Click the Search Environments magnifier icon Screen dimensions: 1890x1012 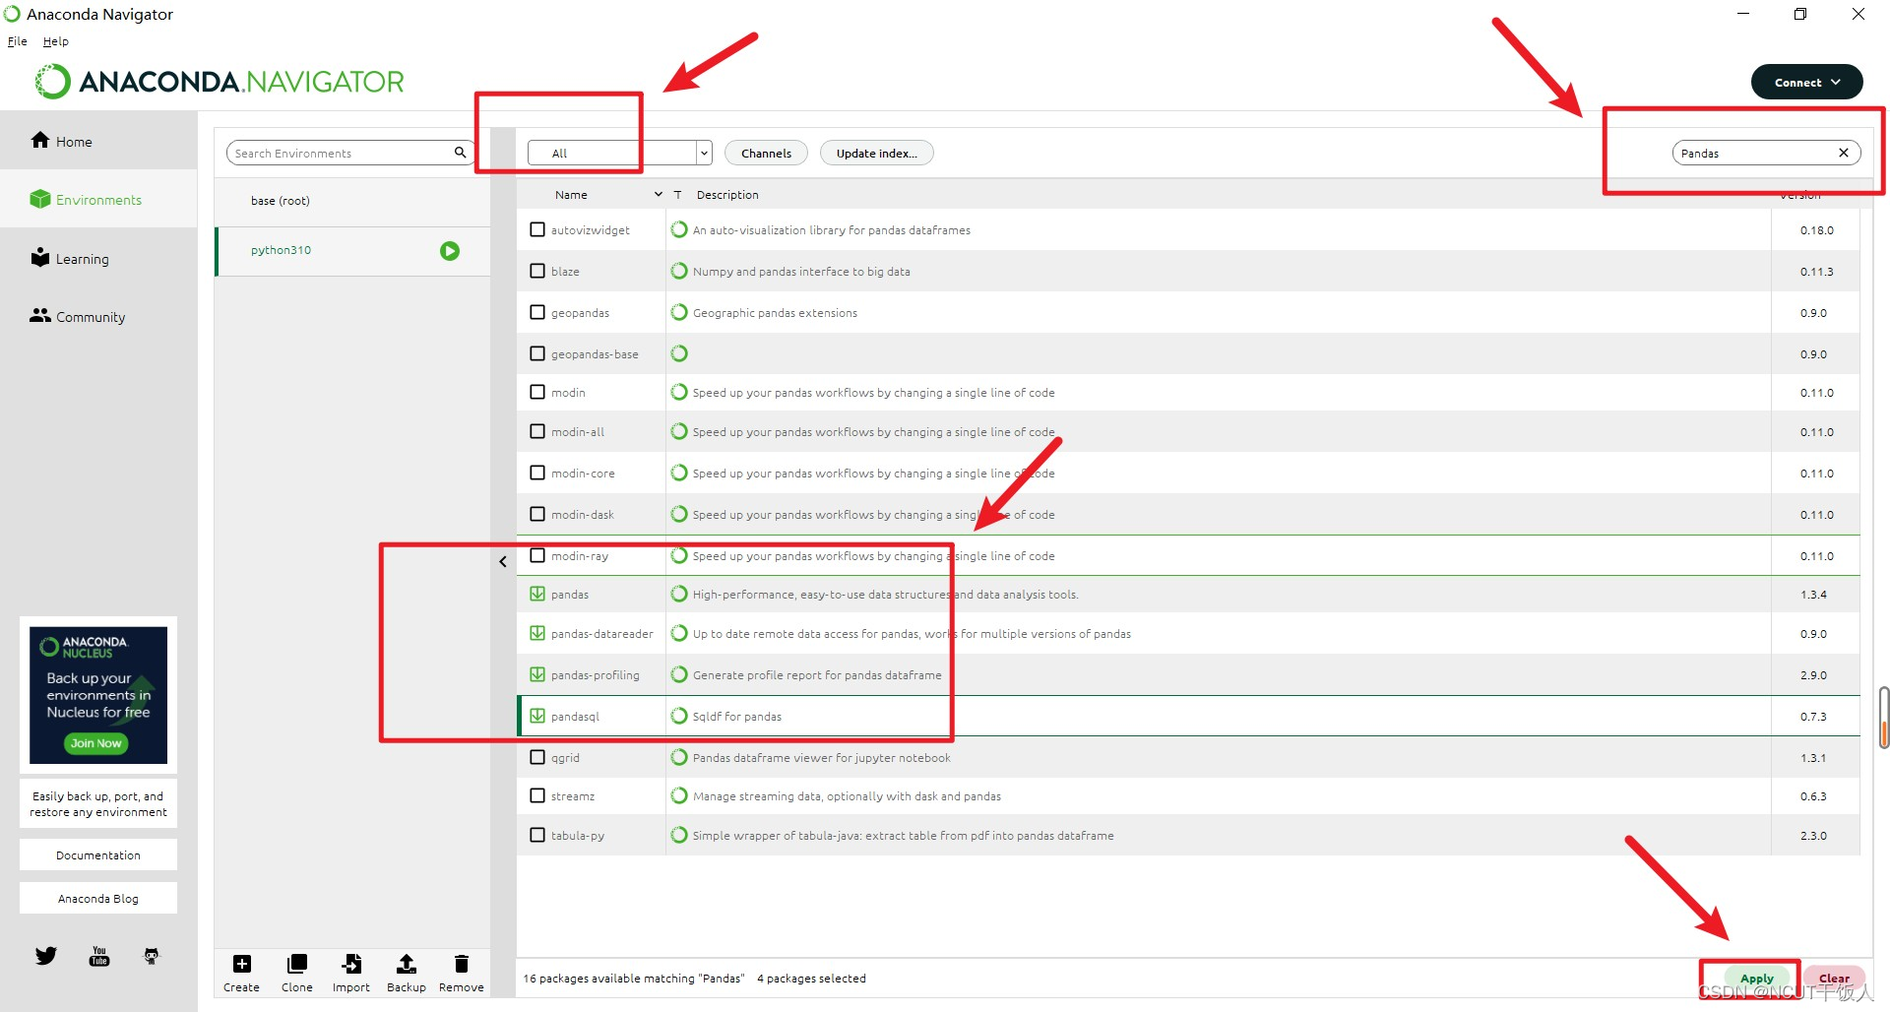(x=460, y=153)
